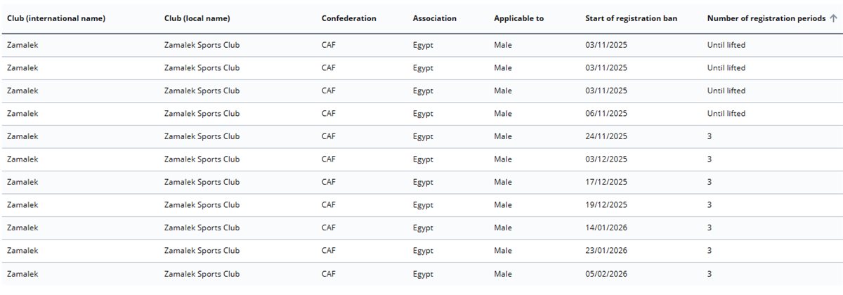Sort table by Applicable to header
Screen dimensions: 843x295
coord(518,18)
